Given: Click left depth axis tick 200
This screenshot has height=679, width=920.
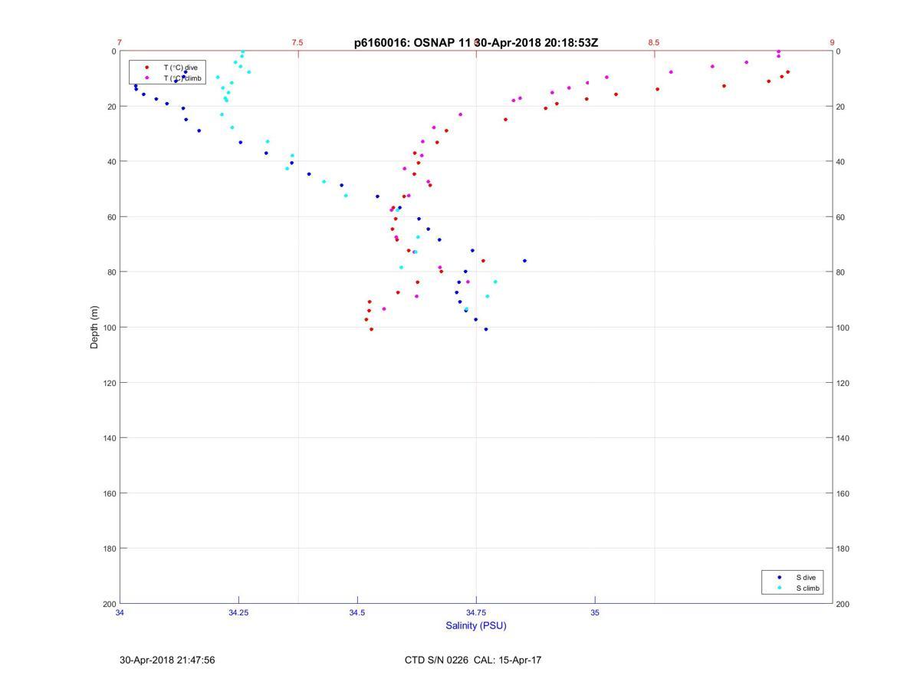Looking at the screenshot, I should (109, 604).
